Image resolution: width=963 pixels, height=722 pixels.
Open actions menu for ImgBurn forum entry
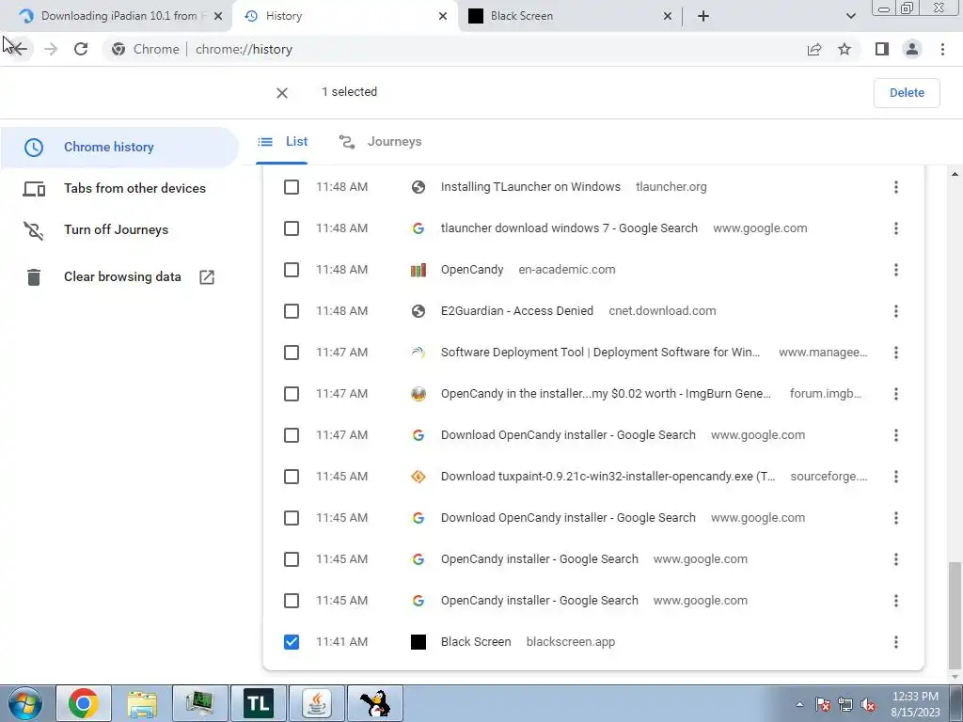(896, 394)
